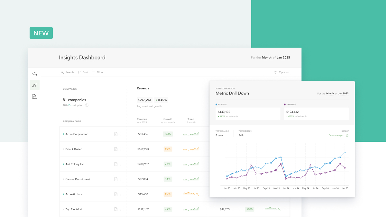Click the Summary report icon
Screen dimensions: 386x217
(347, 135)
